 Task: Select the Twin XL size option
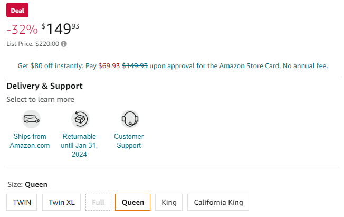(61, 202)
